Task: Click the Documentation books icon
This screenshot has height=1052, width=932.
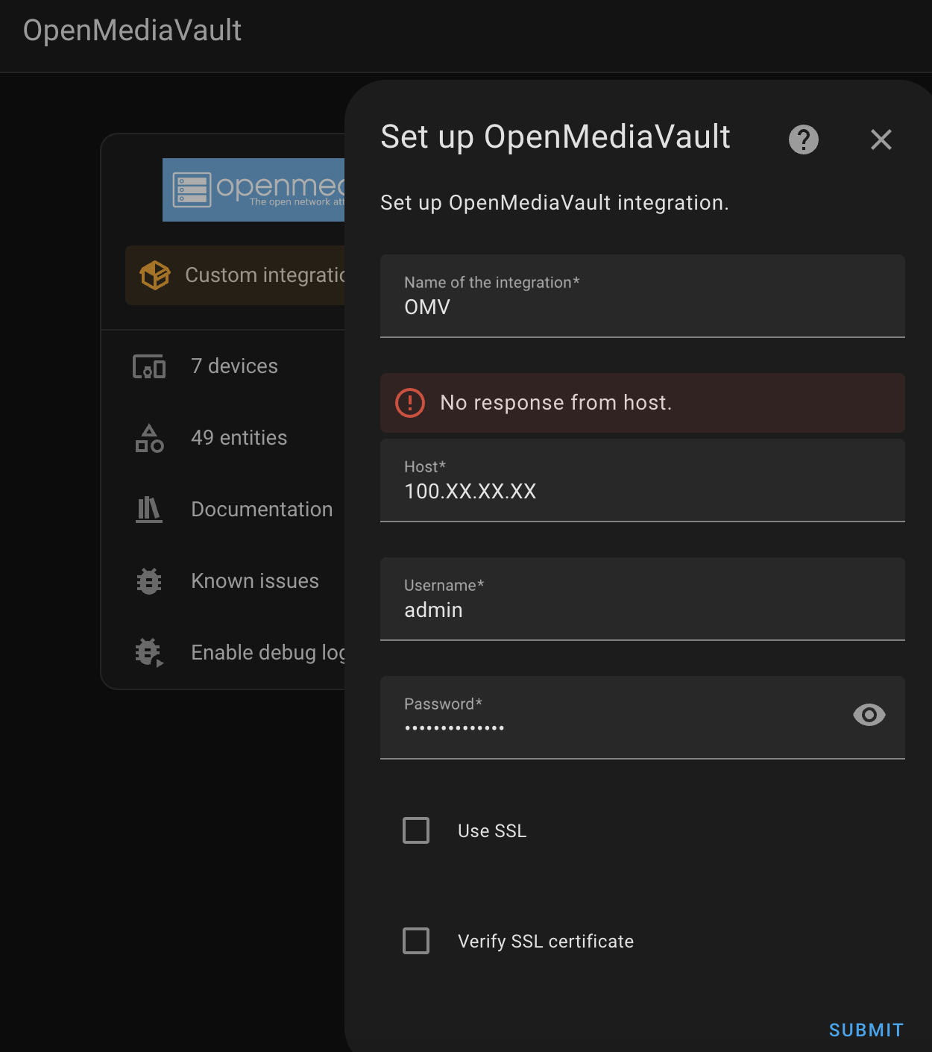Action: [148, 510]
